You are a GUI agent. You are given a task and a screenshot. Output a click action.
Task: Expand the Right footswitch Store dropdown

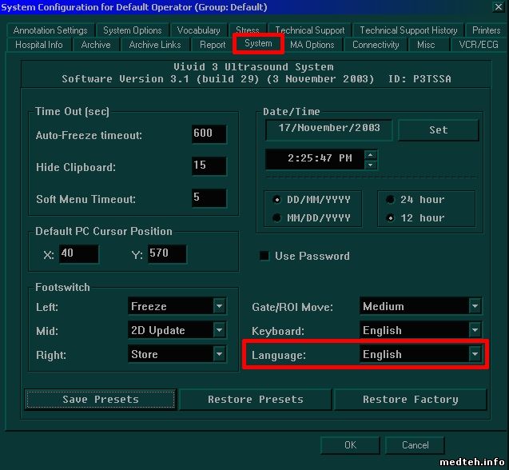[219, 354]
